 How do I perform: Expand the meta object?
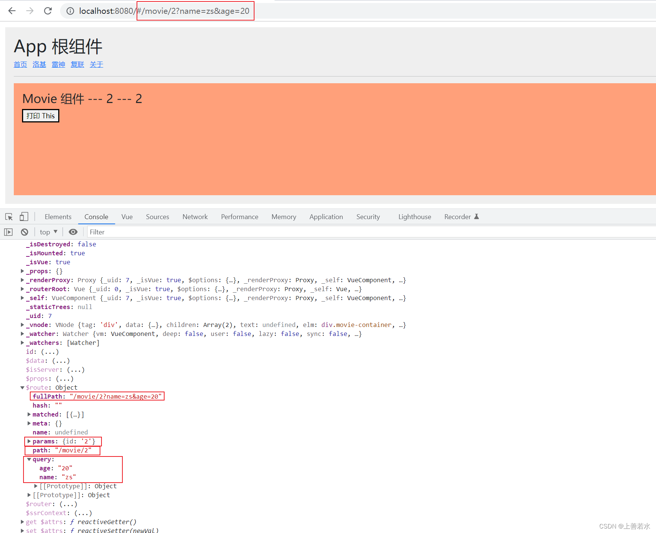pos(29,423)
